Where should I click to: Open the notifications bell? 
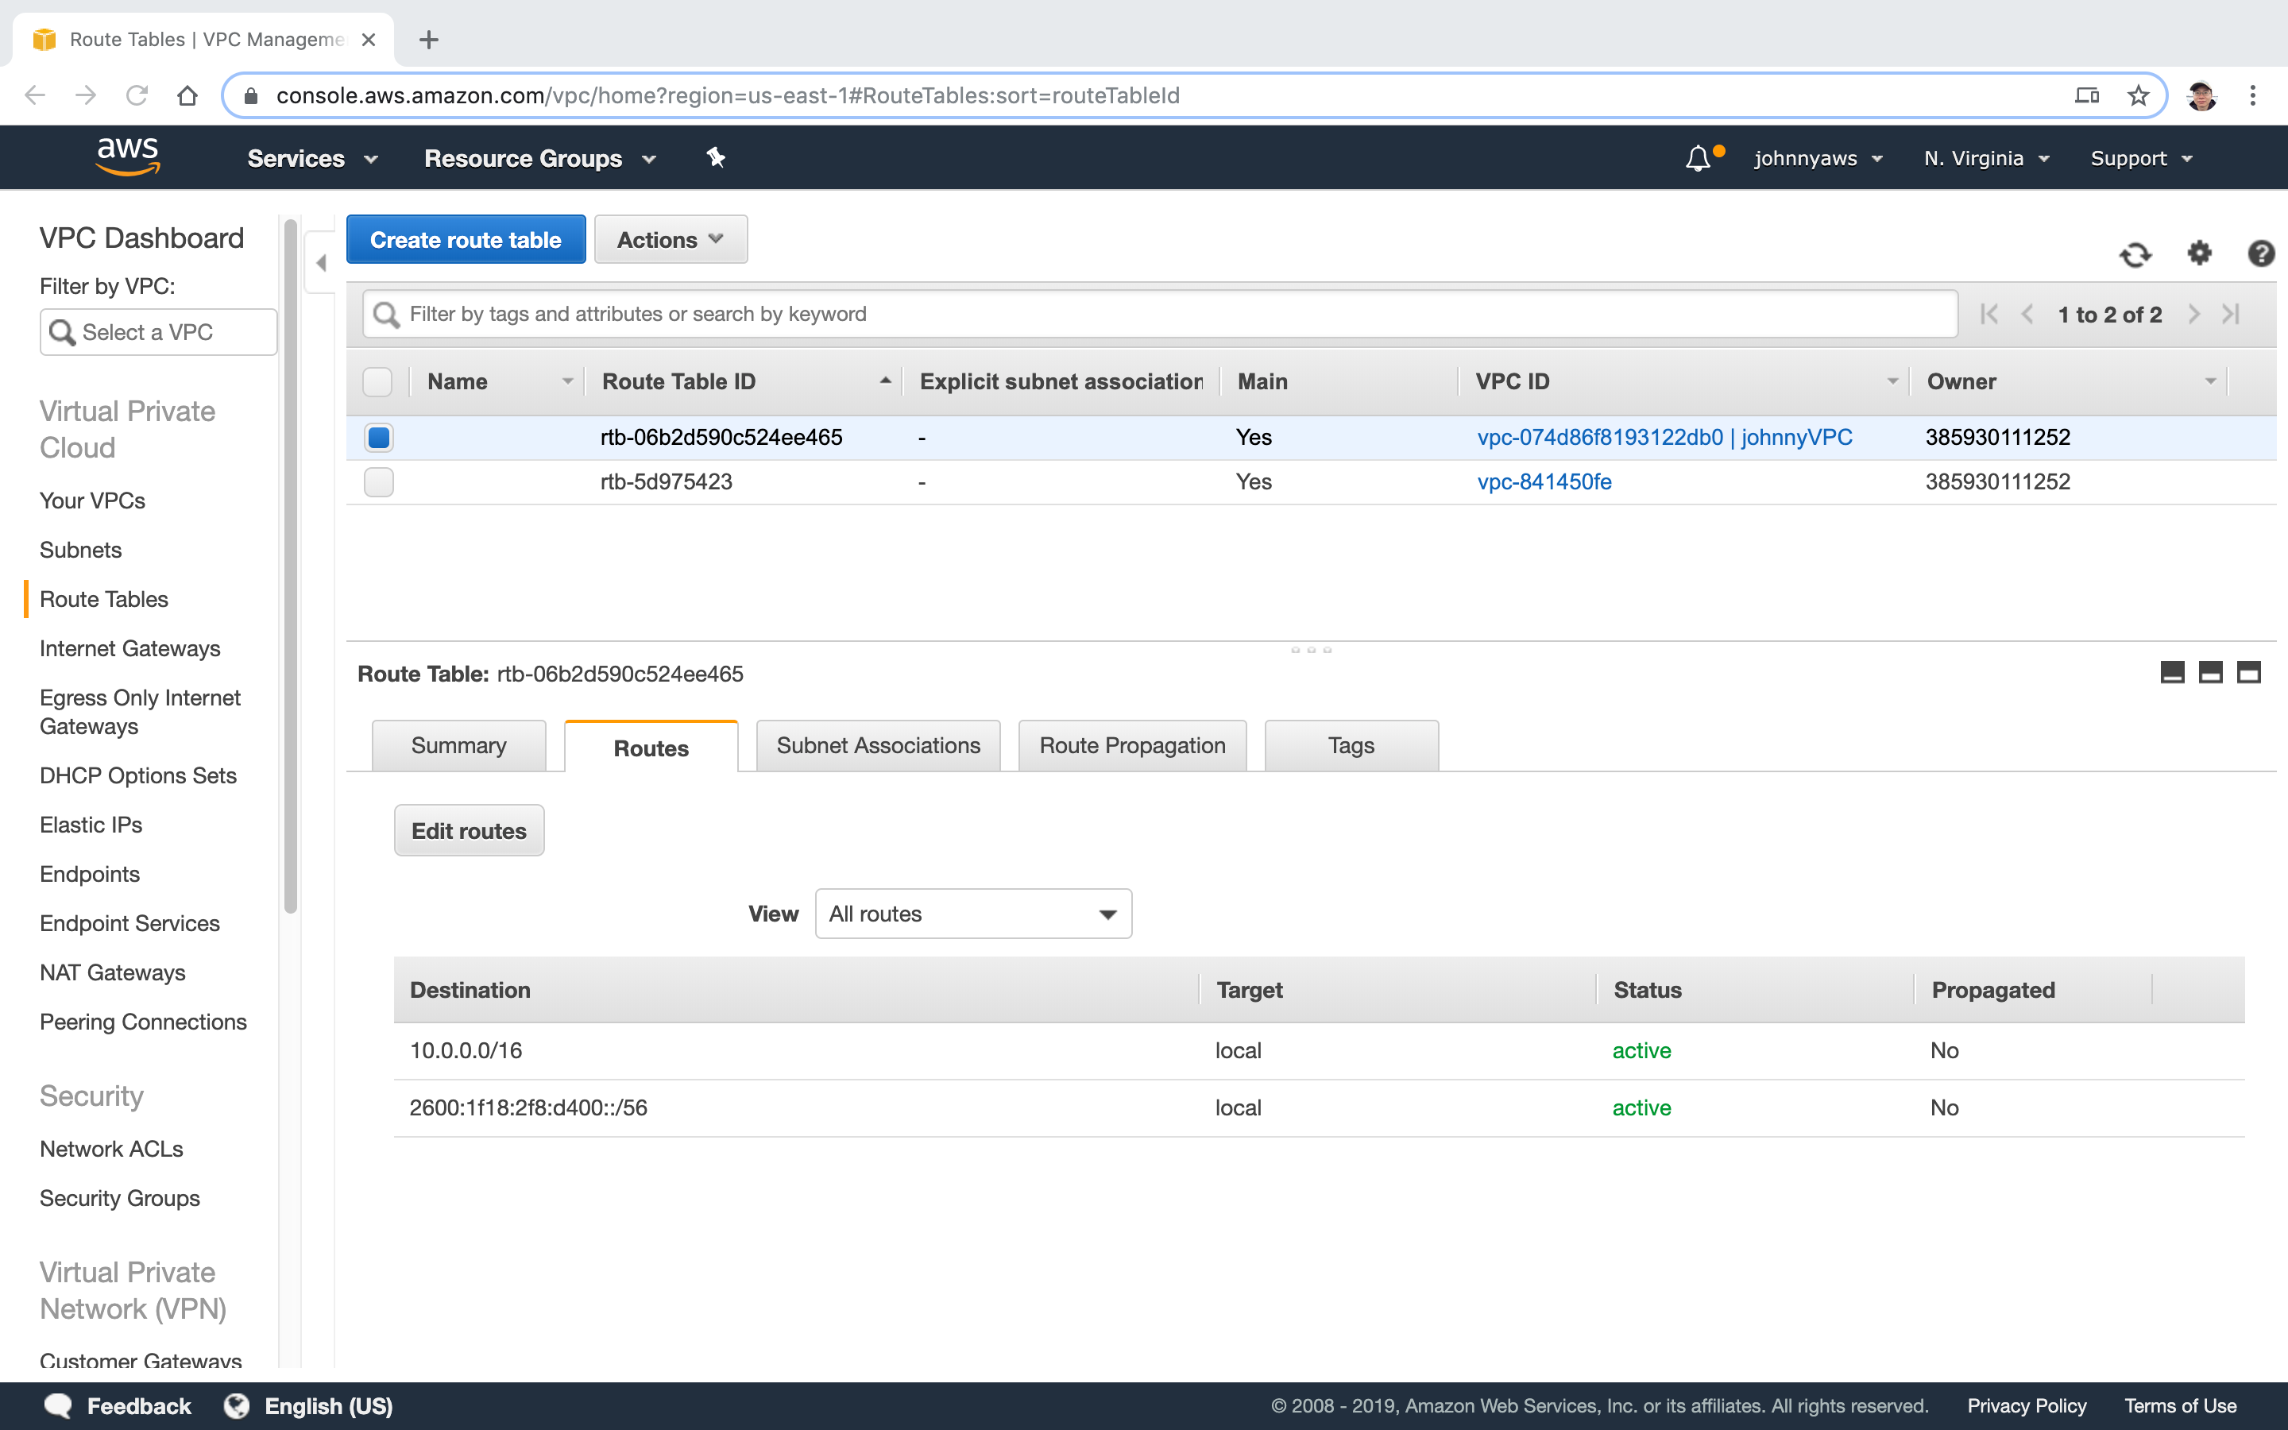pos(1698,158)
